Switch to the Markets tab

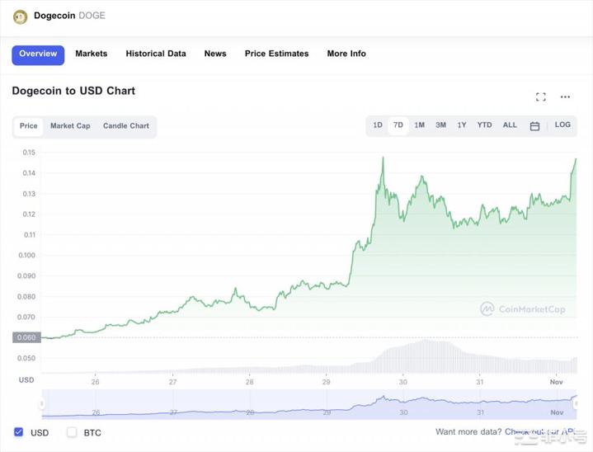tap(91, 54)
